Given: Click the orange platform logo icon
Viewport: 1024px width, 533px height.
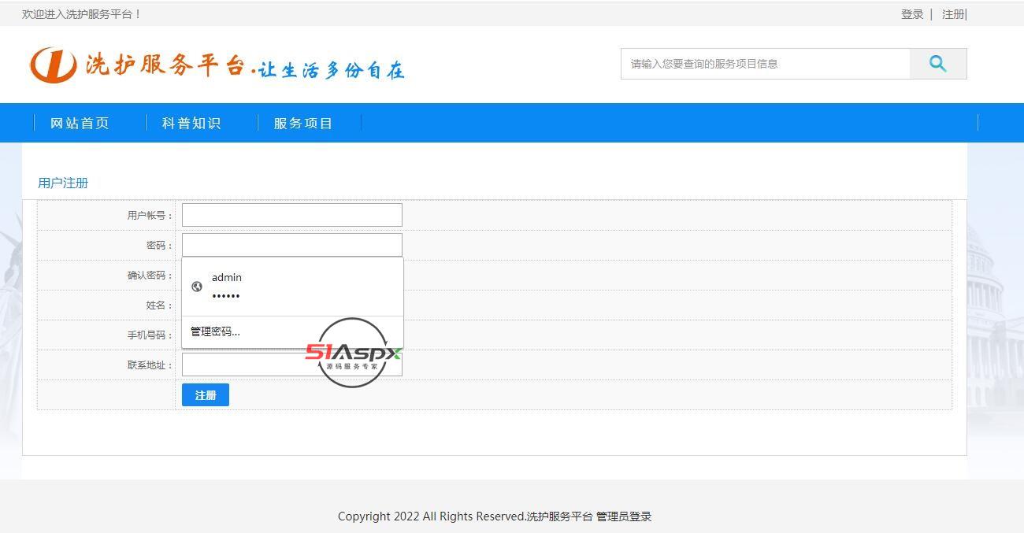Looking at the screenshot, I should coord(54,65).
